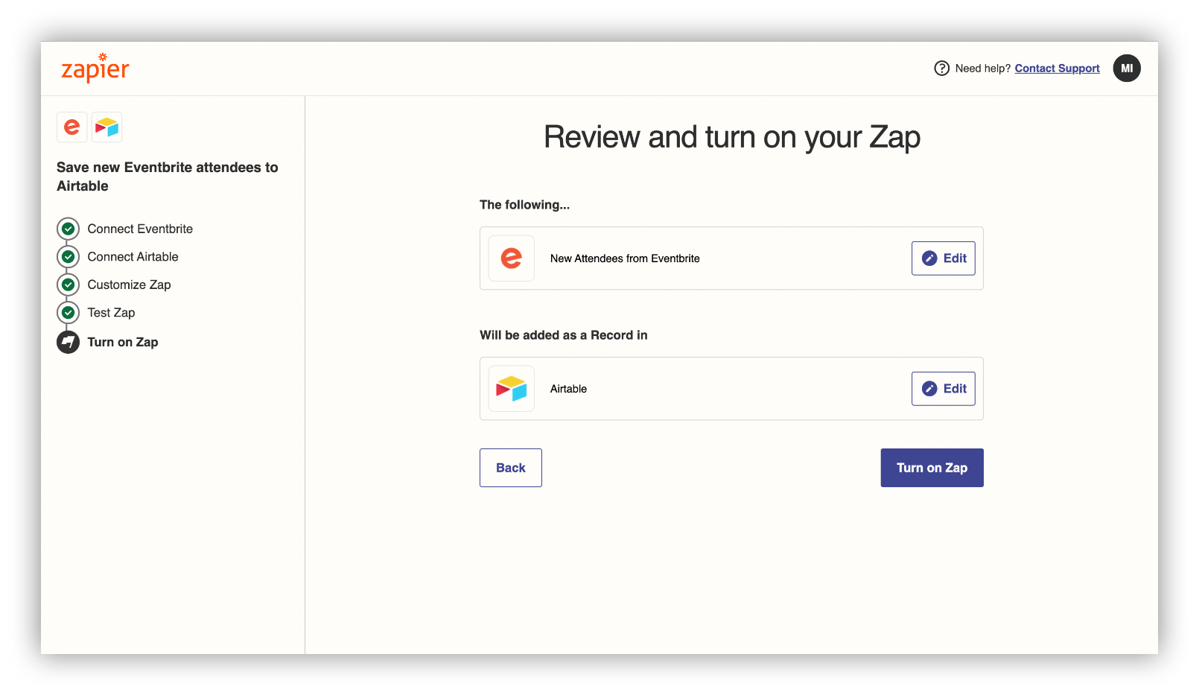This screenshot has width=1199, height=695.
Task: Click the Connect Eventbrite checkmark icon
Action: [68, 229]
